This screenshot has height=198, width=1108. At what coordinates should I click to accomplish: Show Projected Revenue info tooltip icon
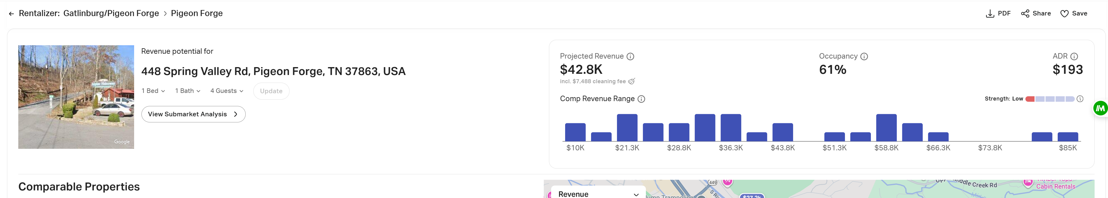point(630,56)
